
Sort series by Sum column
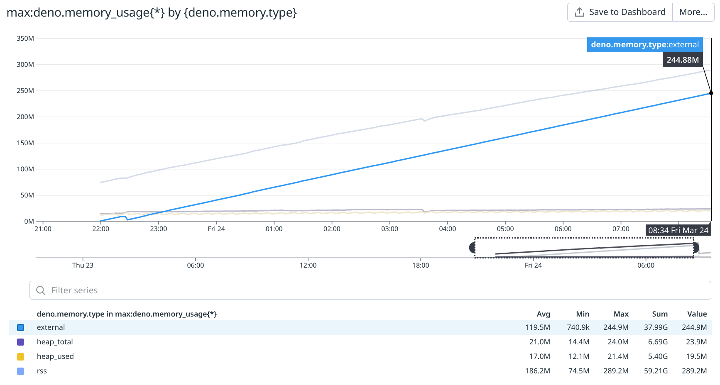659,314
